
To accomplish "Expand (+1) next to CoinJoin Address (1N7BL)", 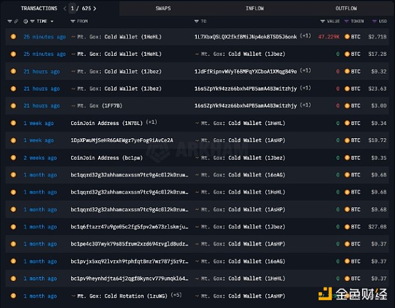I will click(x=151, y=122).
